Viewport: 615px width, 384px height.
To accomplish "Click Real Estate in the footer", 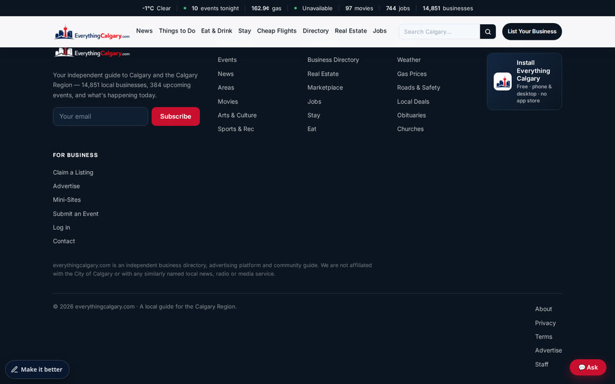I will click(x=323, y=74).
